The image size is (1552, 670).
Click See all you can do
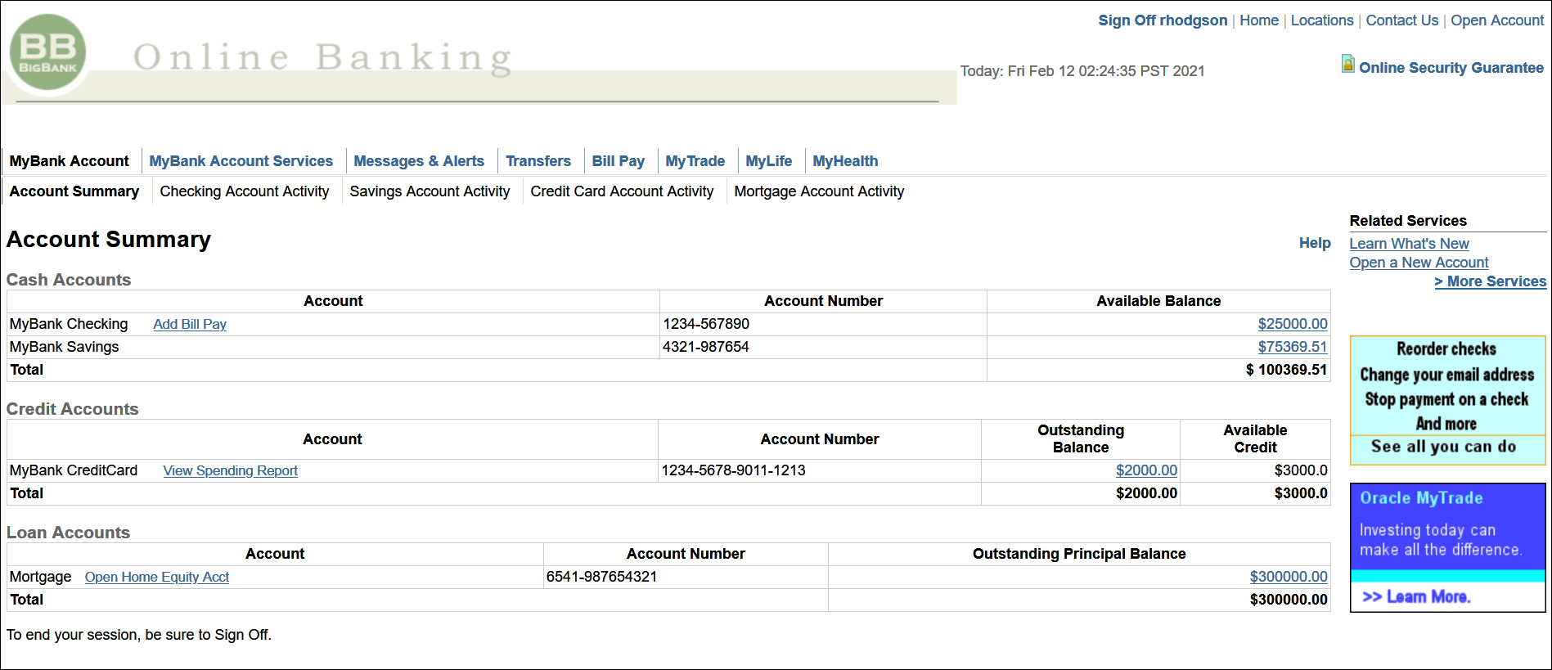point(1444,447)
